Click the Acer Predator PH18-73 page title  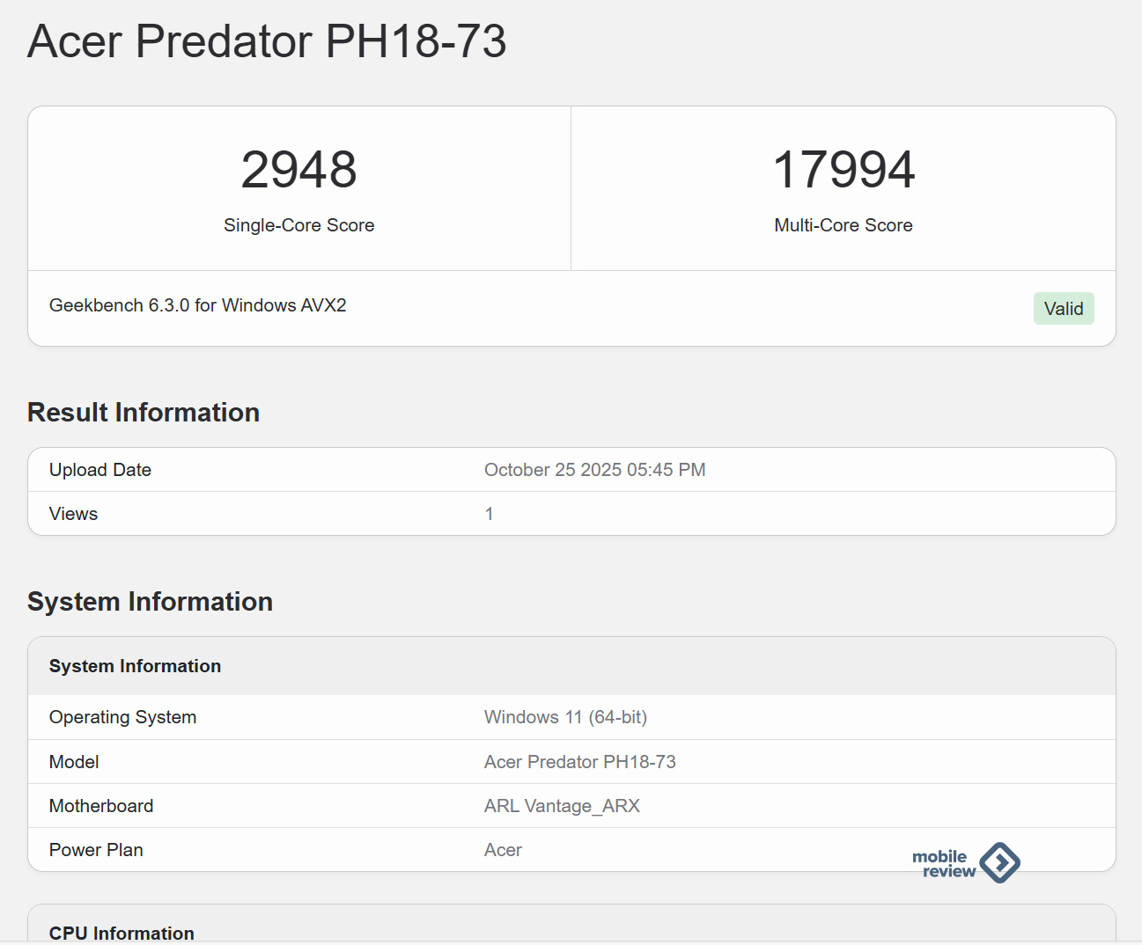[x=267, y=41]
